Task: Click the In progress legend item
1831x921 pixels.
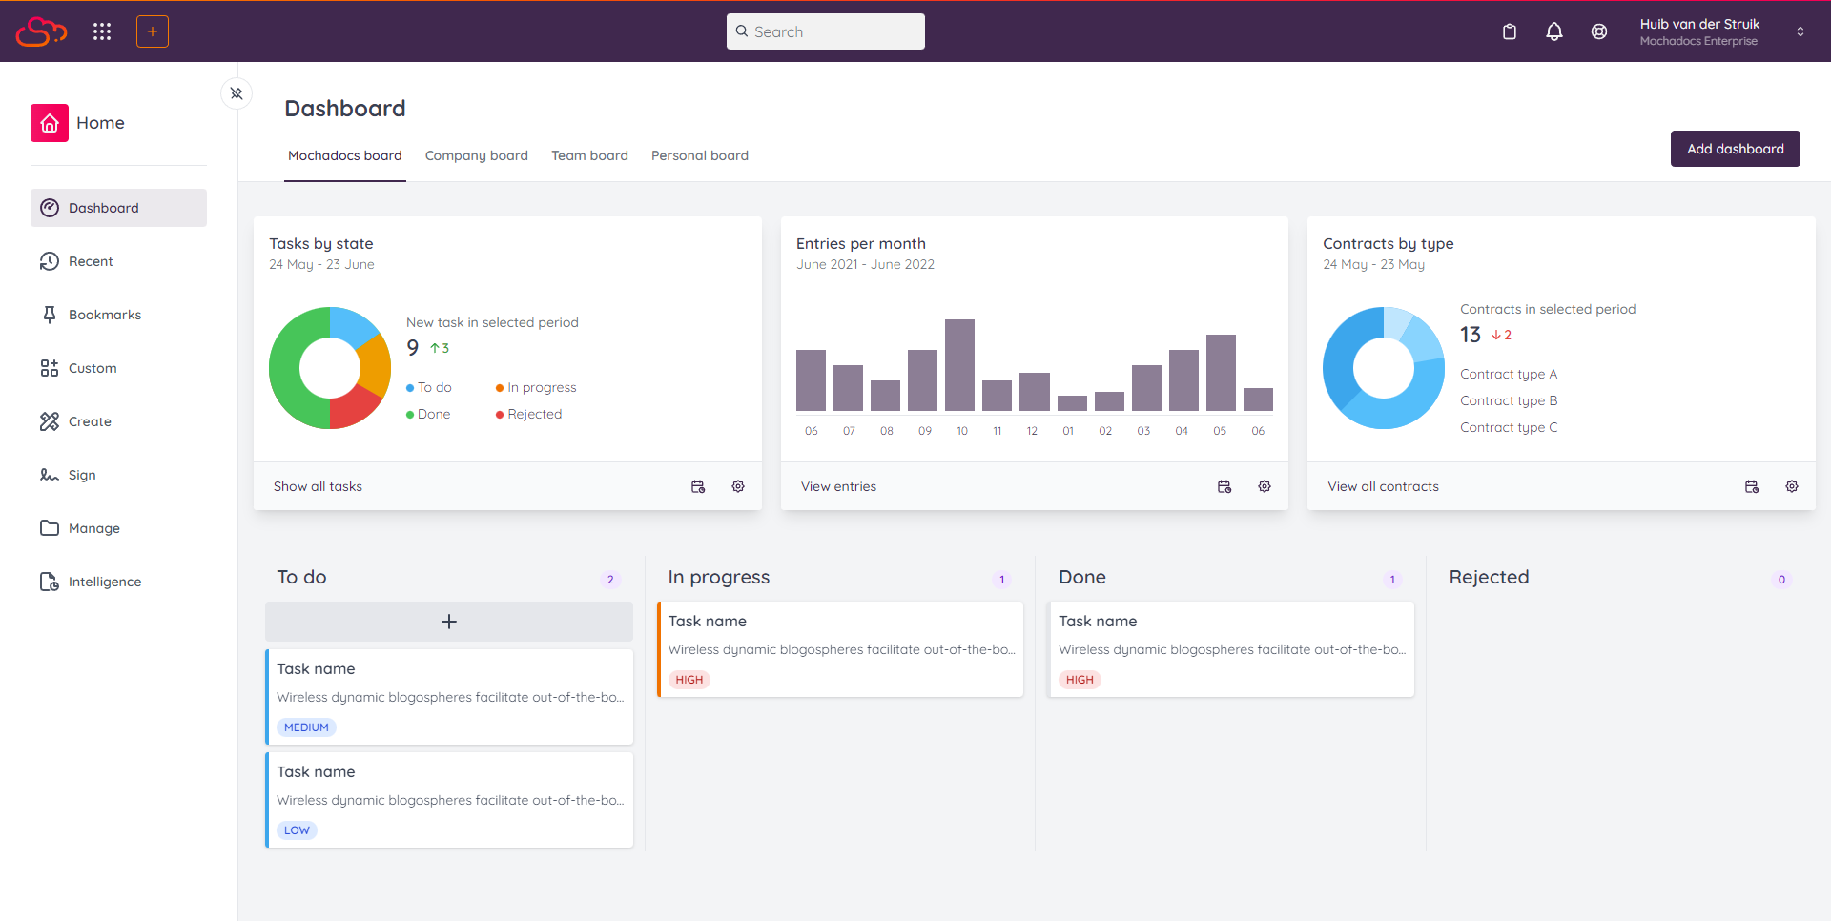Action: [536, 387]
